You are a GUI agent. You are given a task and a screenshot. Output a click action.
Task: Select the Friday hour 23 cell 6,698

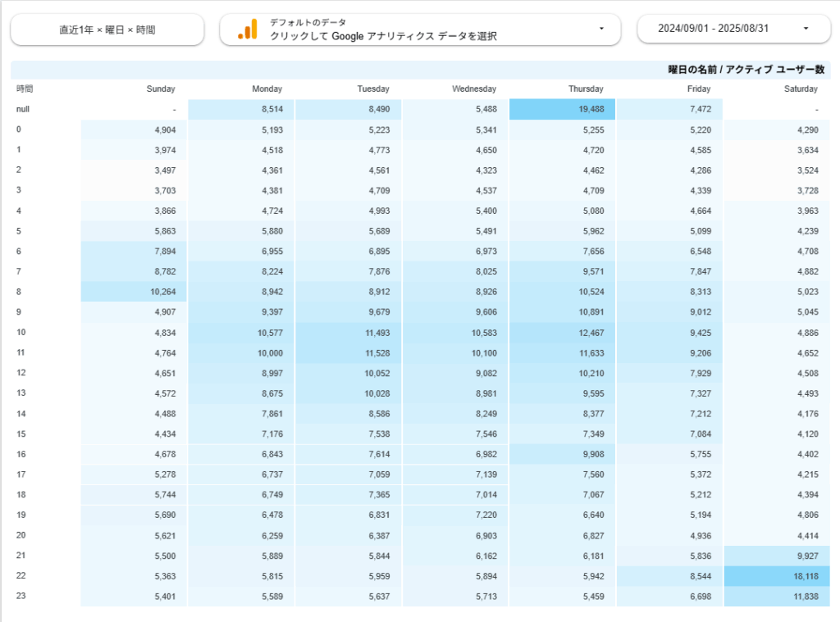coord(669,597)
